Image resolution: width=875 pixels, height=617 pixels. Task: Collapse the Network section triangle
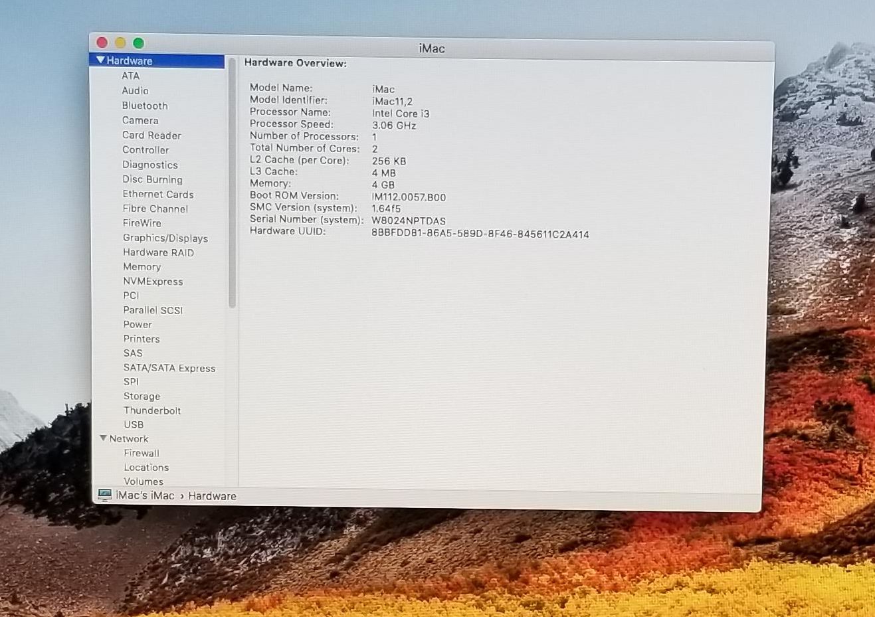(x=103, y=438)
